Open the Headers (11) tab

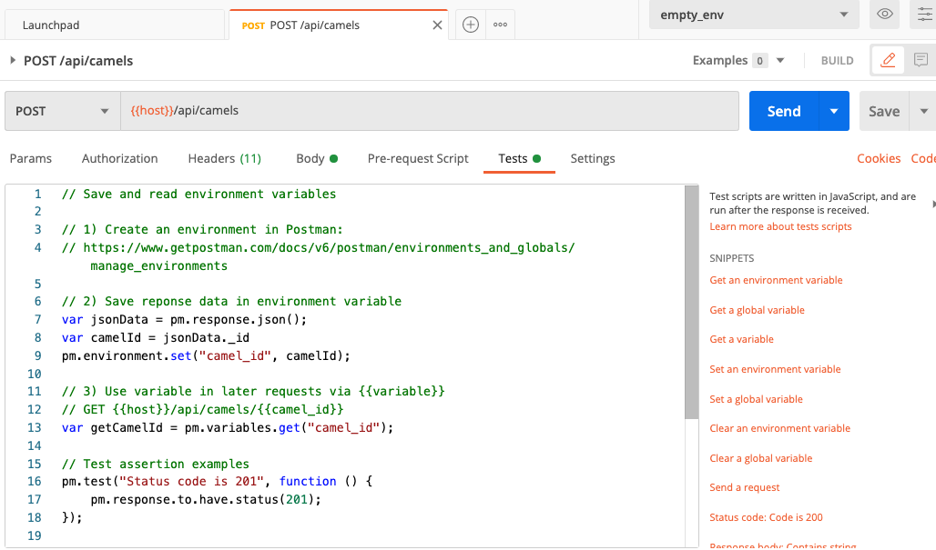click(225, 158)
